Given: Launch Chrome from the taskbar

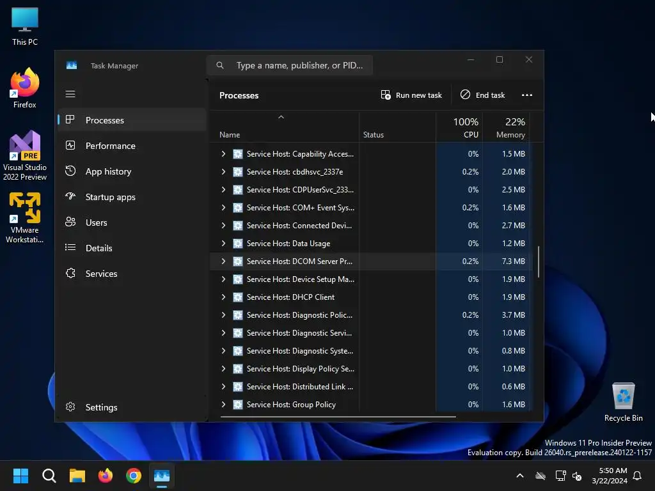Looking at the screenshot, I should point(134,476).
